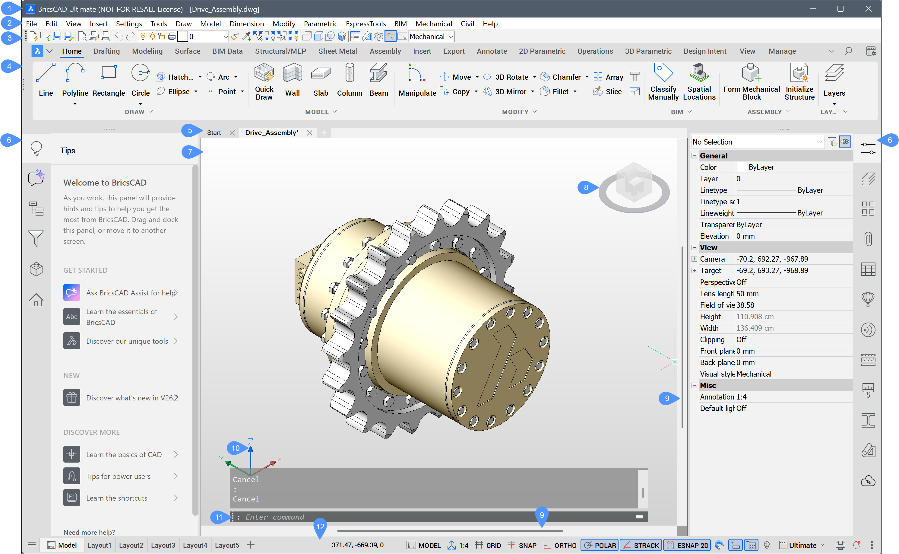Screen dimensions: 899x554
Task: Open the Ultimate workspace dropdown
Action: click(802, 545)
